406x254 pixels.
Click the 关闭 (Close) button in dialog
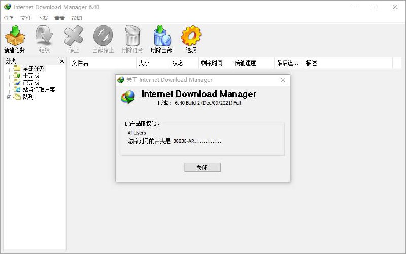coord(202,167)
